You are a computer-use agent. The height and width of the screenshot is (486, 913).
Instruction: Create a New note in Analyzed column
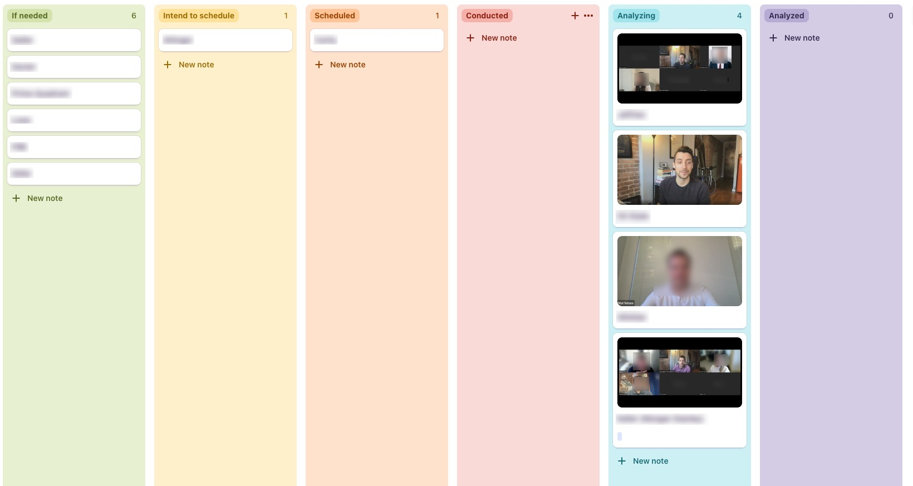(794, 38)
